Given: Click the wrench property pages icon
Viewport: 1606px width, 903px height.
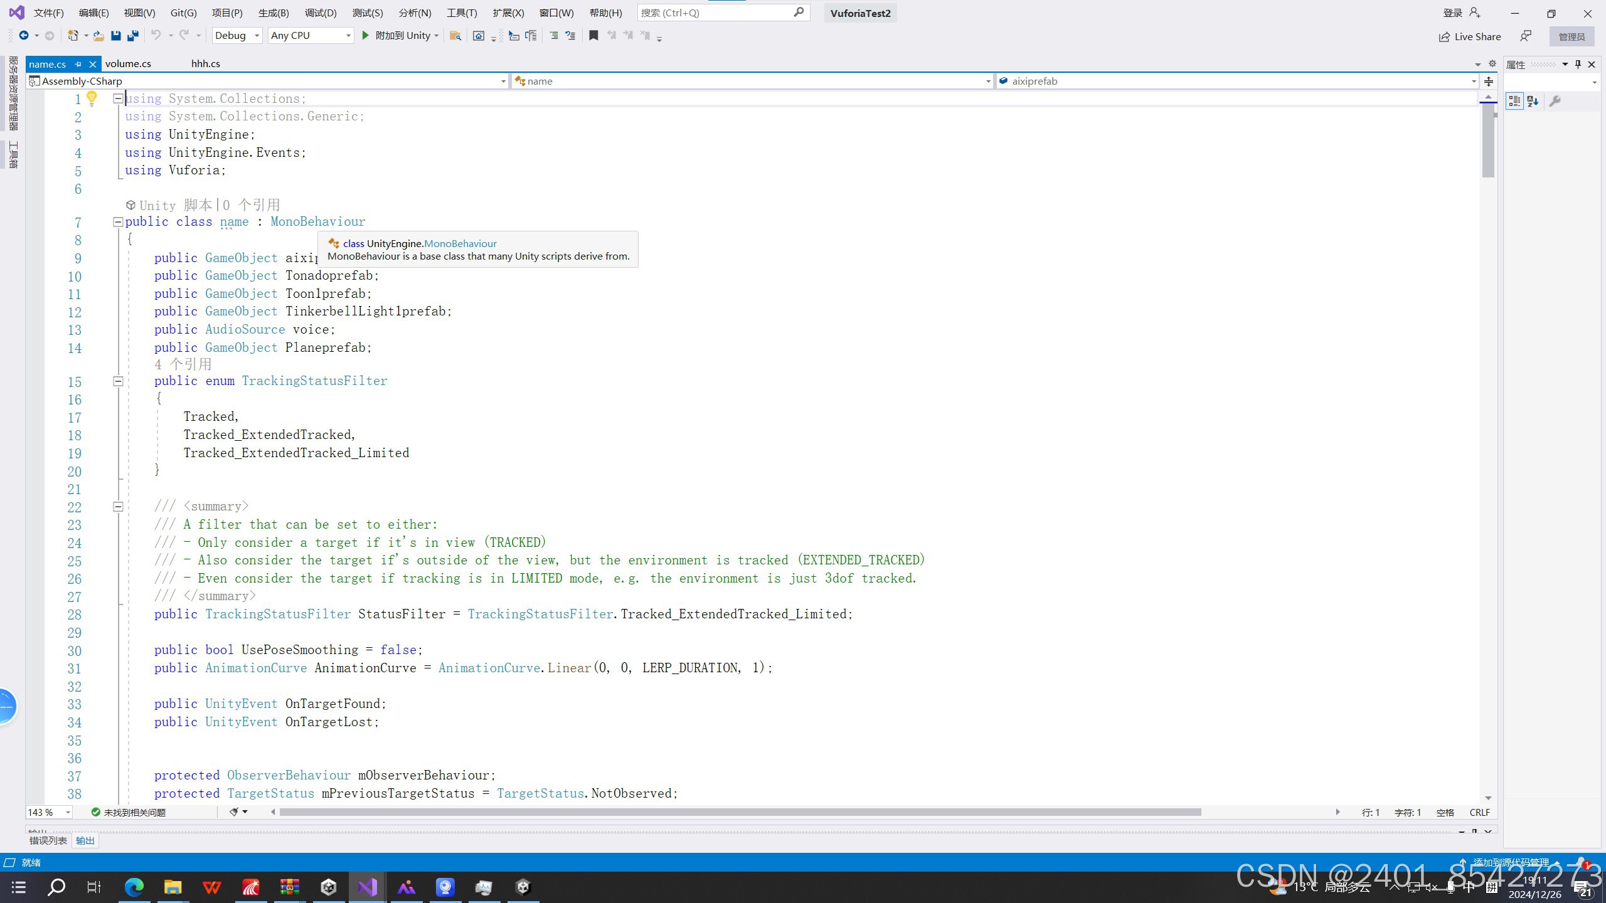Looking at the screenshot, I should (1555, 101).
